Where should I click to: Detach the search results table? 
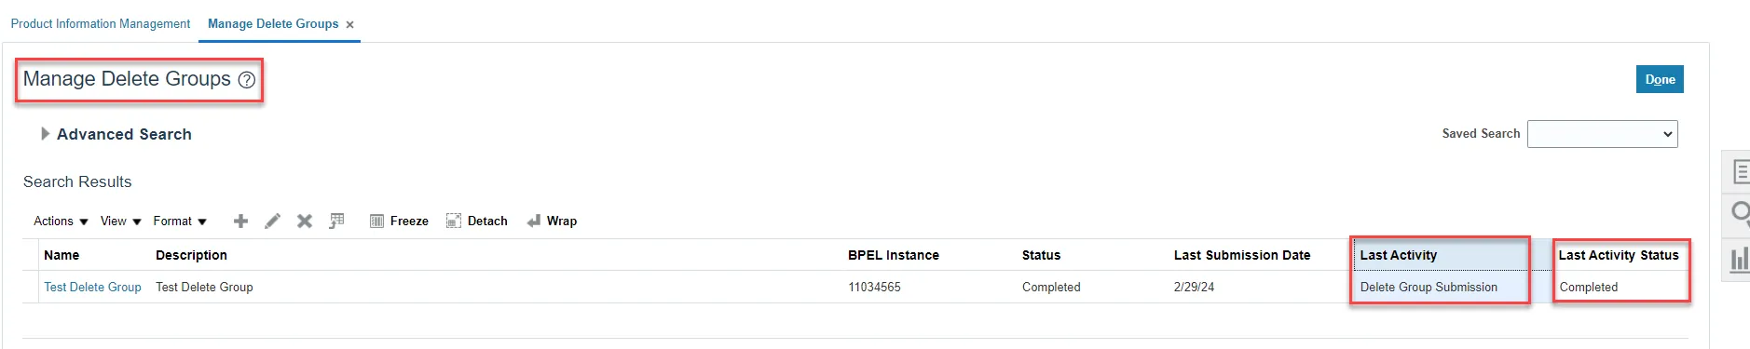[476, 221]
